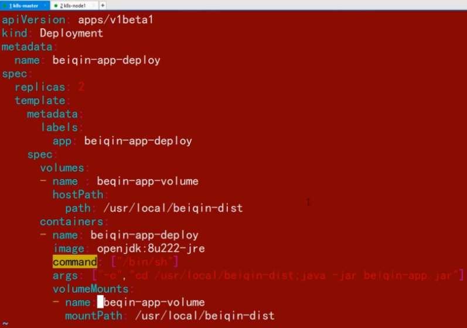Screen dimensions: 467x328
Task: Click the labels key
Action: point(59,127)
